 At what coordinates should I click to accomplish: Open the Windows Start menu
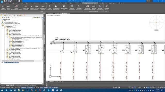pyautogui.click(x=2, y=90)
